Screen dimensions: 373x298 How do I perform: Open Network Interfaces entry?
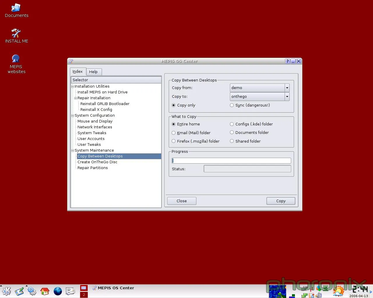[95, 127]
